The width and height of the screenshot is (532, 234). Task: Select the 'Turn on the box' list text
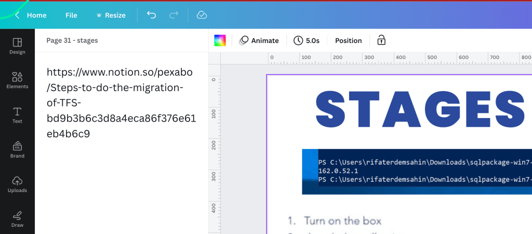343,221
